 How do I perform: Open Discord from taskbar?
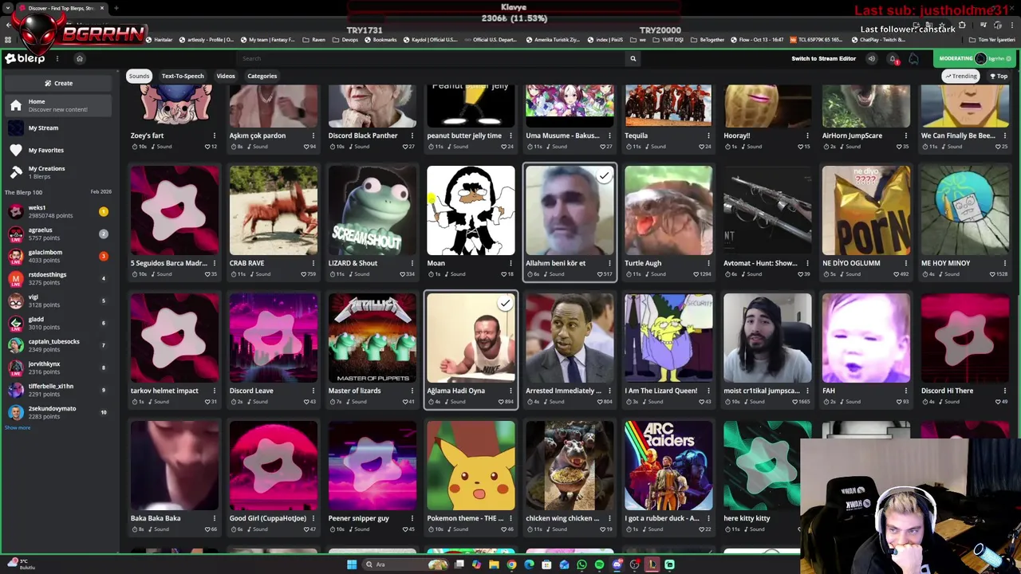tap(617, 564)
